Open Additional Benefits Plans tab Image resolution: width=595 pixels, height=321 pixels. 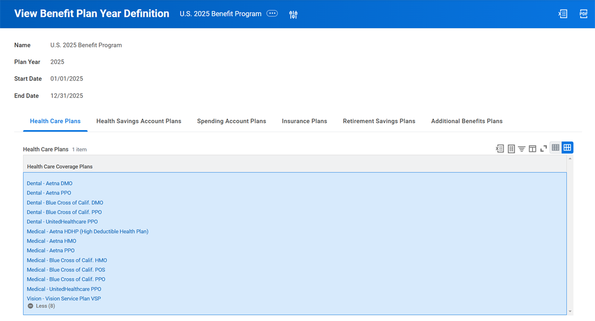click(x=467, y=121)
